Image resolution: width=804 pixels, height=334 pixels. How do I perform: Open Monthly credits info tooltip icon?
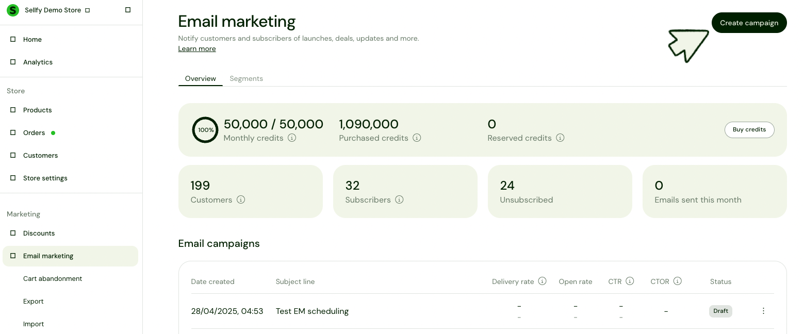coord(292,138)
